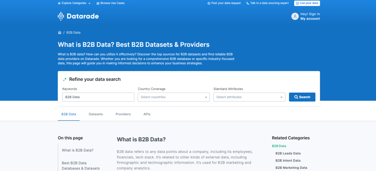Switch to the Providers tab

[123, 114]
